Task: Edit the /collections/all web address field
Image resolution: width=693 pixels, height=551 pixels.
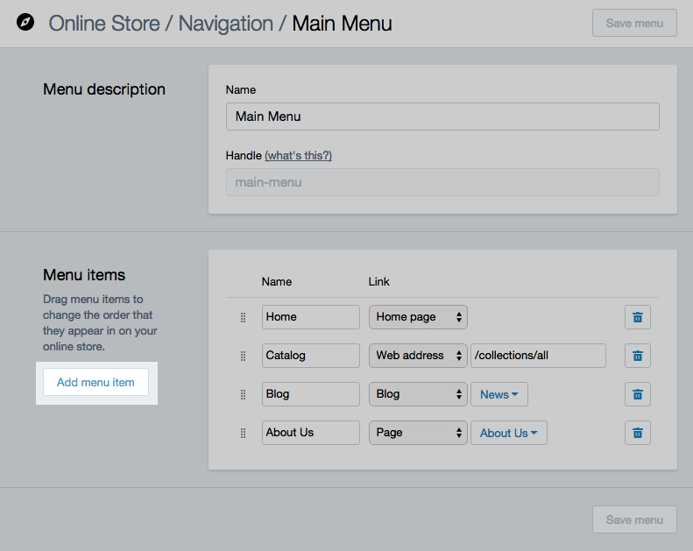Action: [538, 356]
